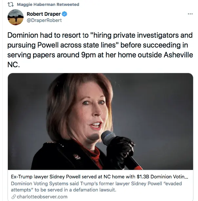198x201 pixels.
Task: Open the three-dot more options menu
Action: click(190, 14)
